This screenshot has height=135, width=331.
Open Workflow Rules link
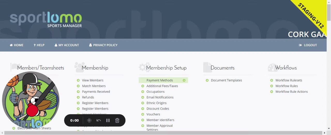[x=287, y=86]
